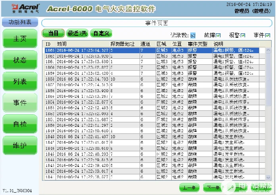Image resolution: width=276 pixels, height=195 pixels.
Task: Open the 主页 home page
Action: pyautogui.click(x=20, y=39)
